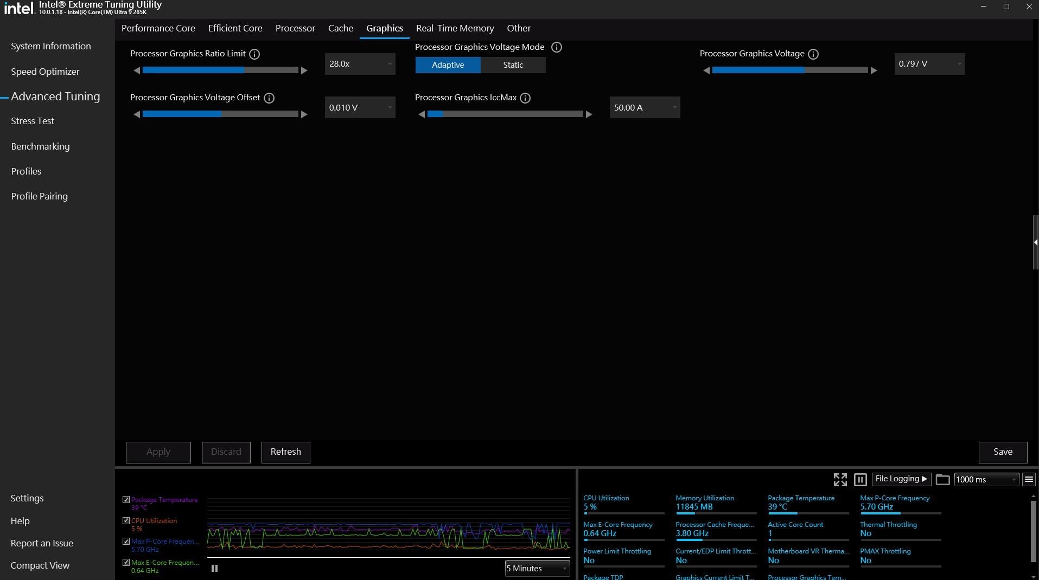Expand the monitoring panel to full view

pos(840,480)
